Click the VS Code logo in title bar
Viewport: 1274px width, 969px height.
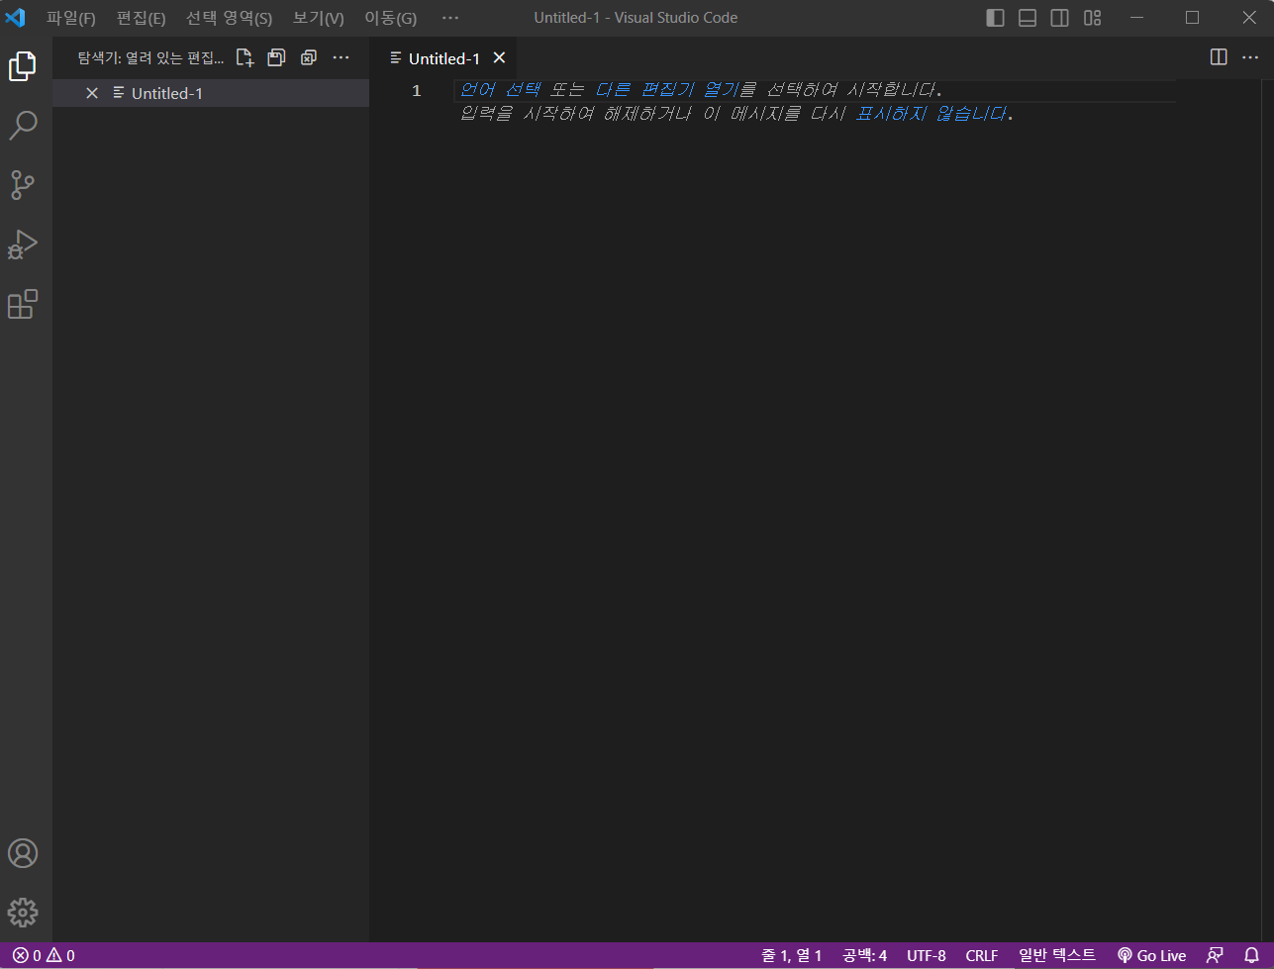click(15, 18)
